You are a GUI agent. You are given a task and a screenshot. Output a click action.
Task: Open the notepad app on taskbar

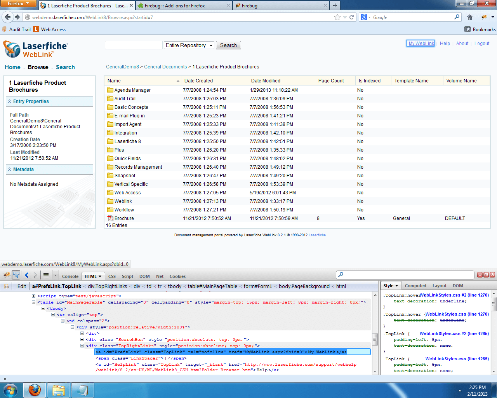point(83,390)
